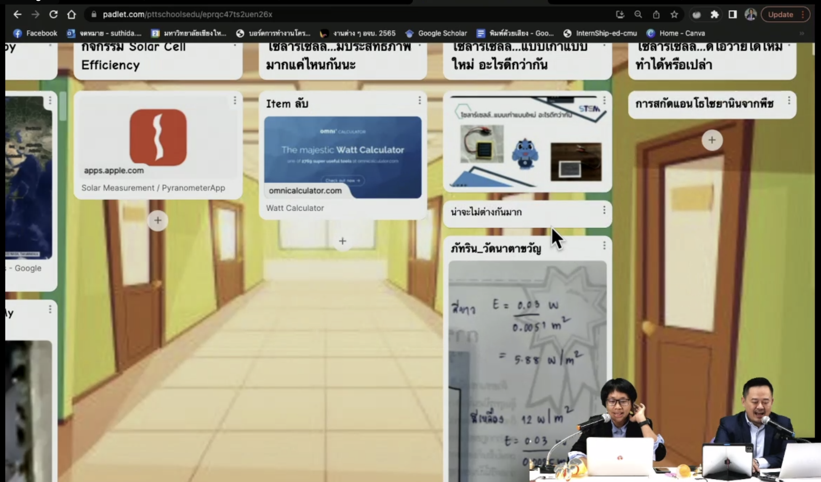Click inside the address bar input field

(x=253, y=14)
